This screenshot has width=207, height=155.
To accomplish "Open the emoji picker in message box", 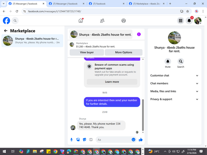I will 133,140.
